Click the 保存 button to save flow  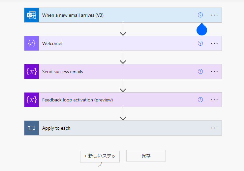146,156
